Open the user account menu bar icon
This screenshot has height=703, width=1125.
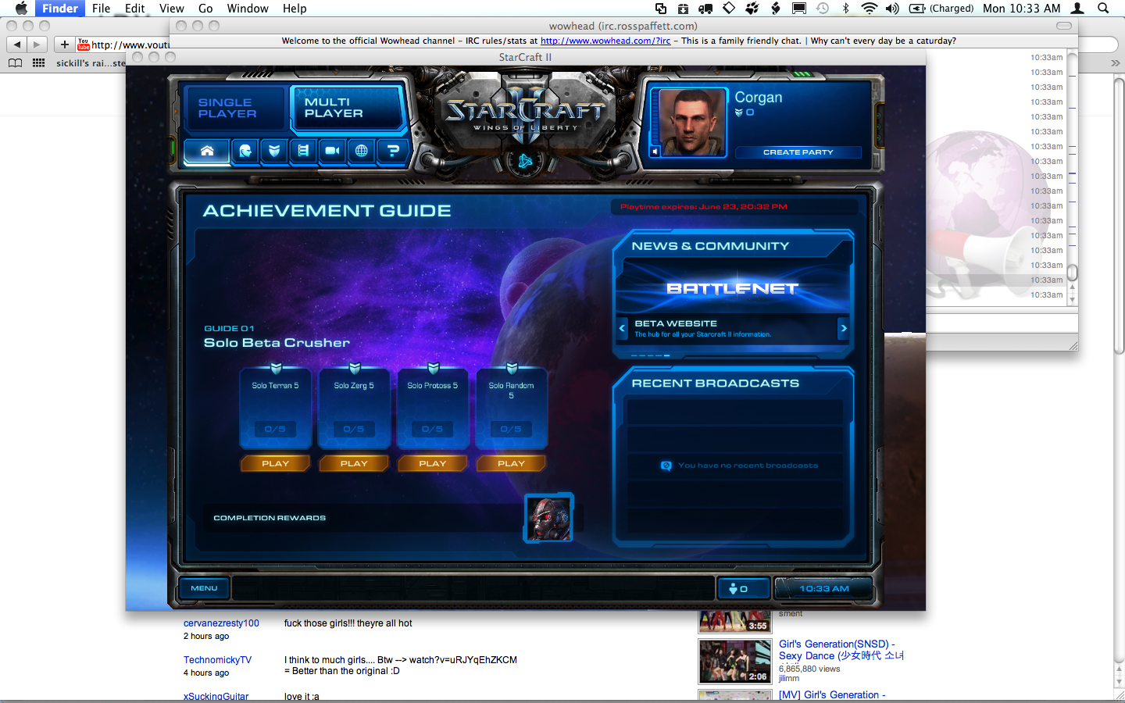point(1078,9)
